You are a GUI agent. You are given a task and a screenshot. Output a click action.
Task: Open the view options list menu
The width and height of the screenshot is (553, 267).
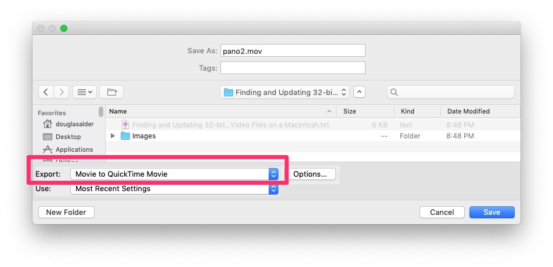(x=85, y=92)
